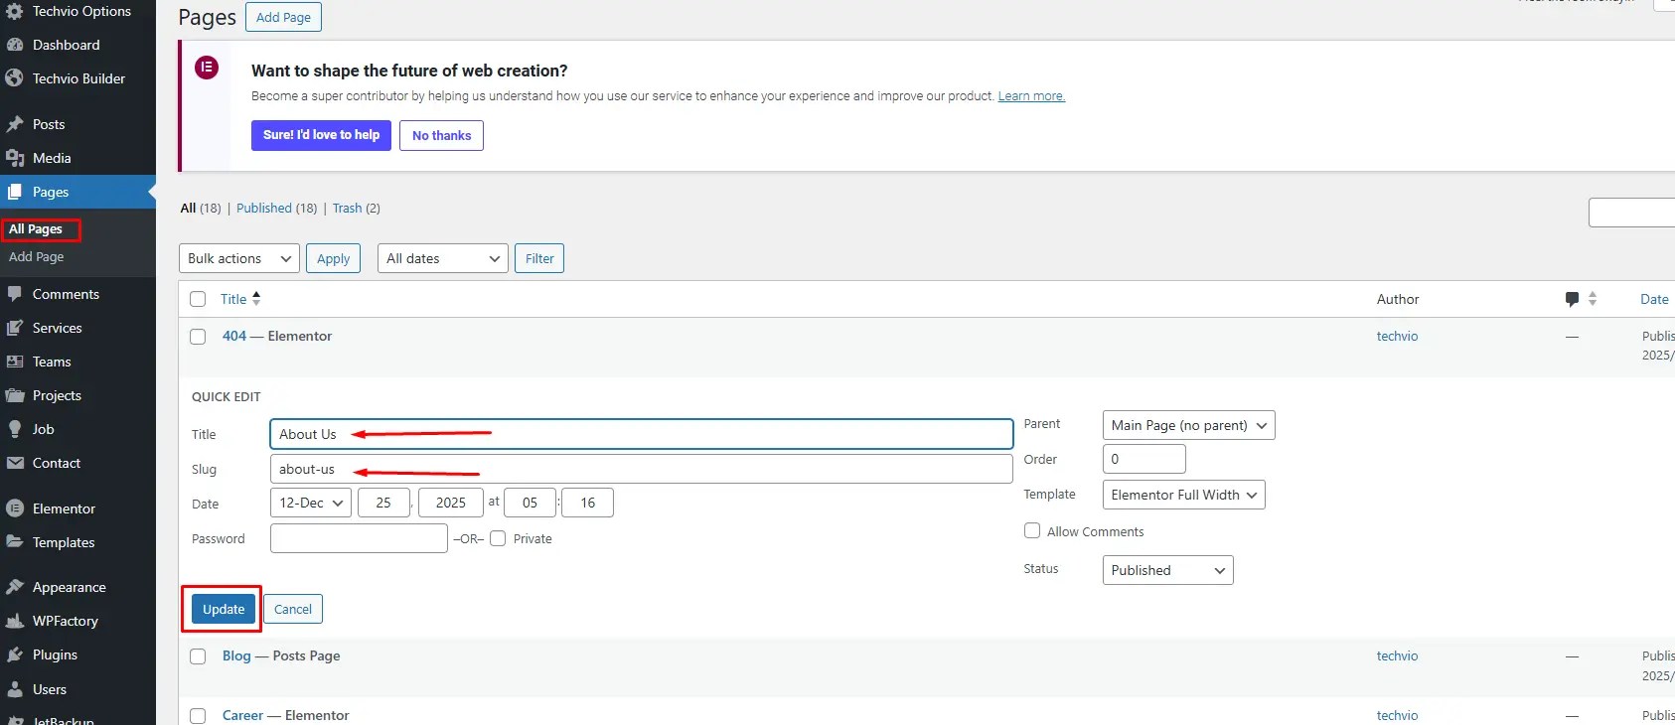Image resolution: width=1675 pixels, height=725 pixels.
Task: Click the Slug field containing about-us
Action: point(642,469)
